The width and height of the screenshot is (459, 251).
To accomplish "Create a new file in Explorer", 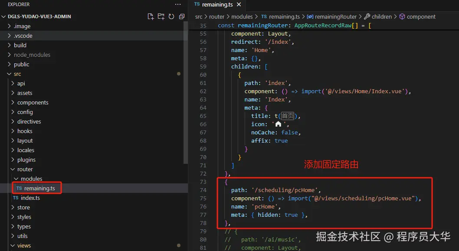I will tap(151, 16).
